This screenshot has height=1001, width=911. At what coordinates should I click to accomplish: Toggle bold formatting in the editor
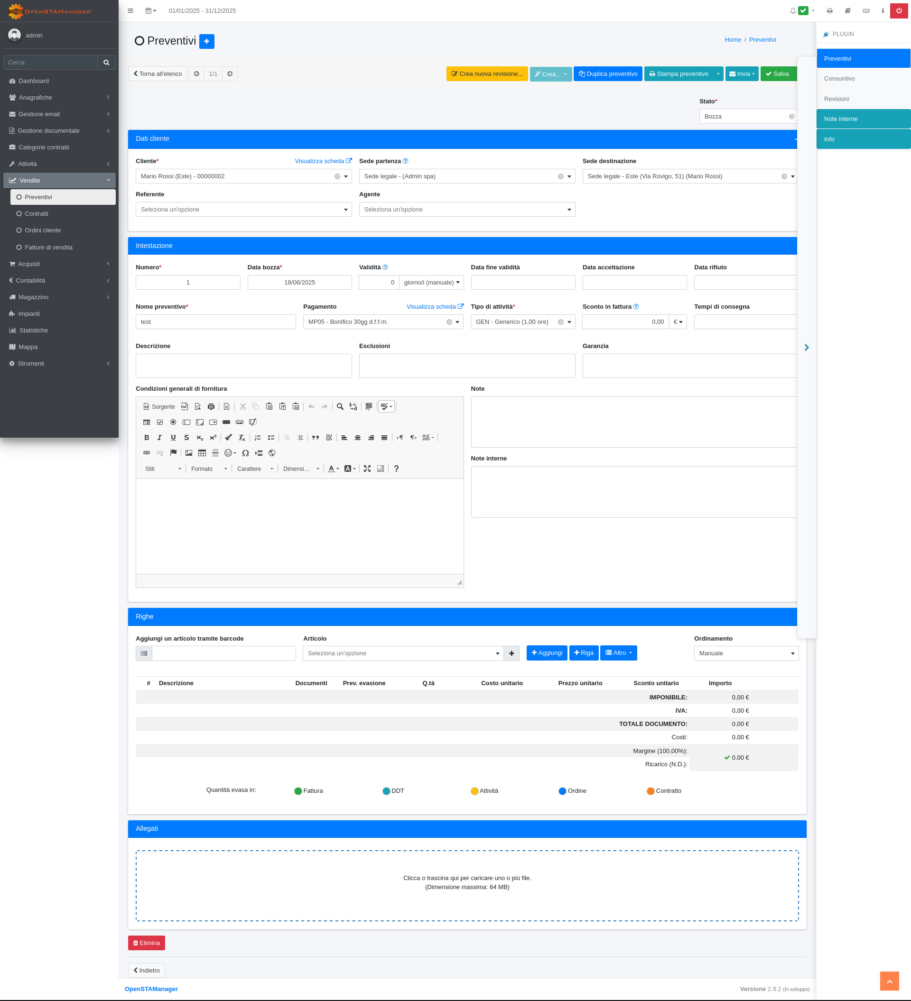(x=147, y=438)
